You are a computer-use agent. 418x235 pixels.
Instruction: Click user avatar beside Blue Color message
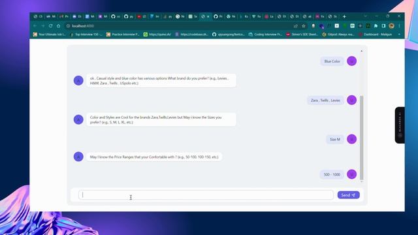coord(351,61)
